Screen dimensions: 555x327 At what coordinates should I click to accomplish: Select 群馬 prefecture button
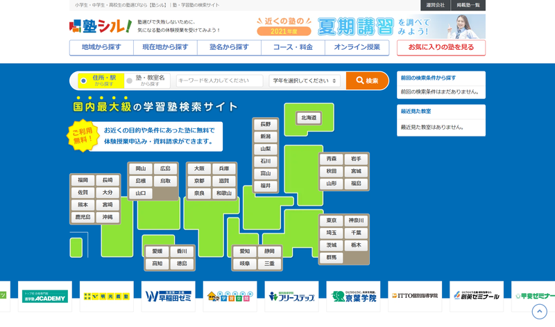332,258
